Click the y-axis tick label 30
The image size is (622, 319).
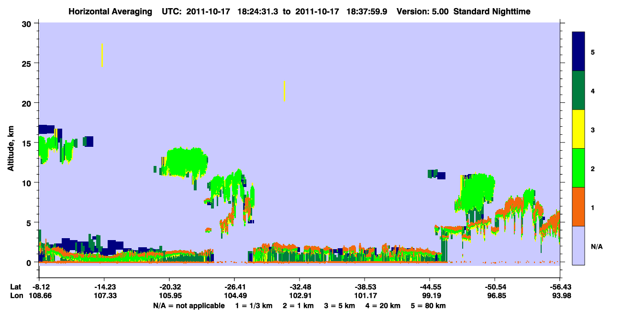pyautogui.click(x=28, y=23)
